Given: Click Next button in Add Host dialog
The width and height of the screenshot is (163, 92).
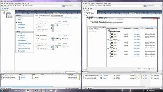Looking at the screenshot, I should click(x=145, y=69).
